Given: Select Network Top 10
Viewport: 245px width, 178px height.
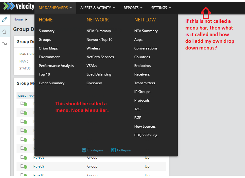Looking at the screenshot, I should click(x=100, y=40).
